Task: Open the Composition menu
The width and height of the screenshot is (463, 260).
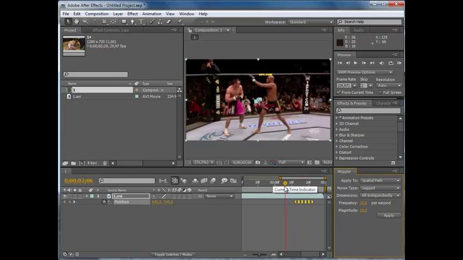Action: click(x=97, y=14)
